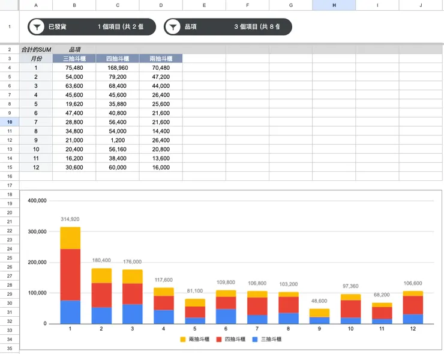Viewport: 444px width, 354px height.
Task: Select cell with value 19,620
Action: pyautogui.click(x=74, y=104)
